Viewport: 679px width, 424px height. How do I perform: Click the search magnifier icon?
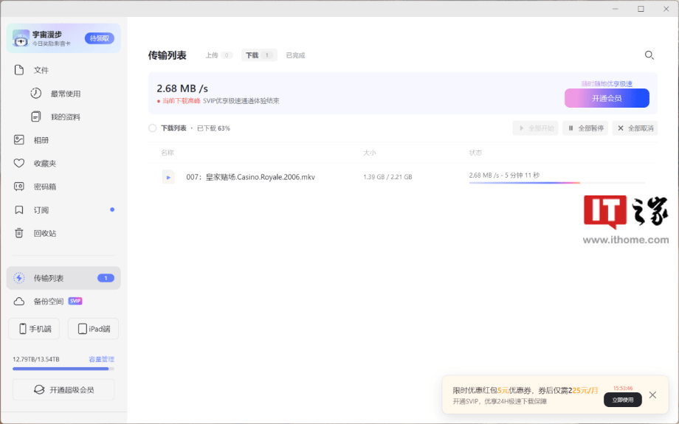click(x=649, y=55)
